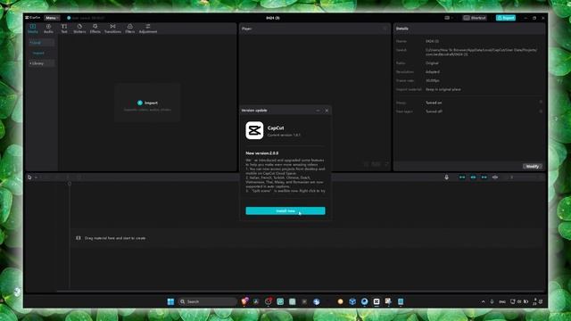
Task: Minimize the Version update dialog
Action: point(318,111)
